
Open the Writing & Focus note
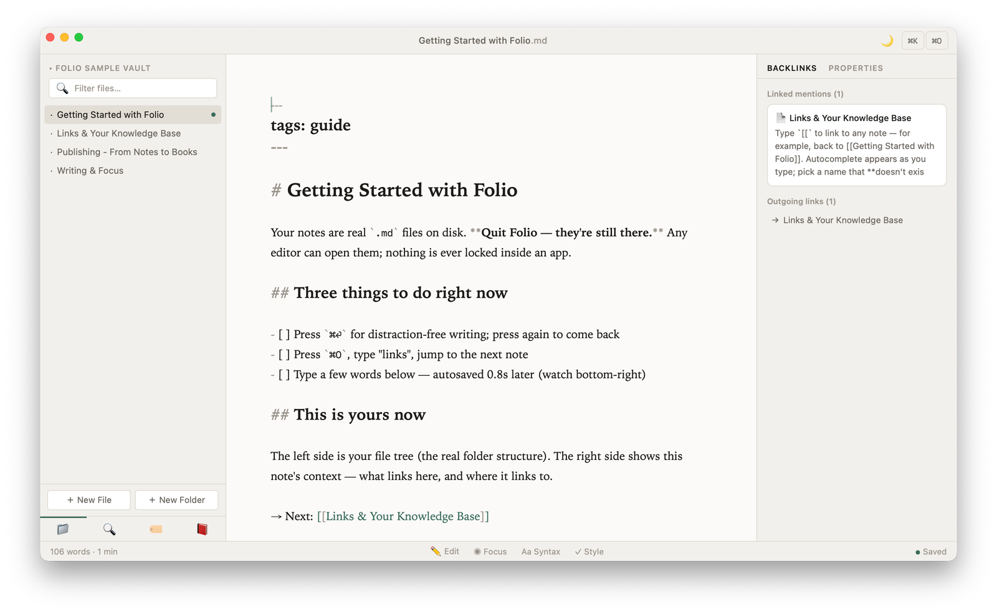[133, 171]
